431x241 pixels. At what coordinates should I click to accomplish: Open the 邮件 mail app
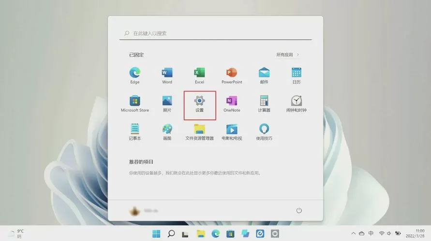264,76
